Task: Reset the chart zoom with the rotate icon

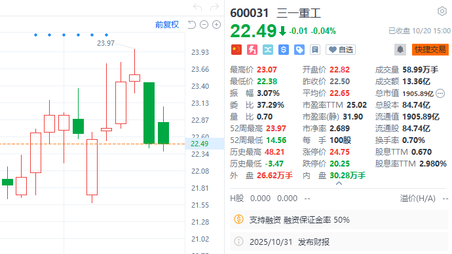Action: (x=192, y=25)
